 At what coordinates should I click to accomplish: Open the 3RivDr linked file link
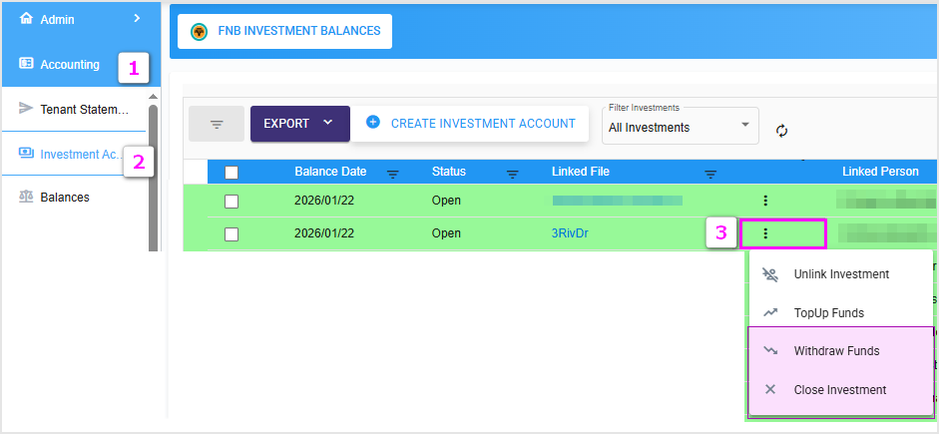coord(570,233)
